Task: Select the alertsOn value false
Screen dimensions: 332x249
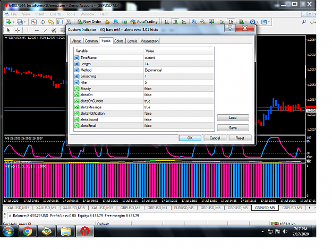Action: click(179, 95)
